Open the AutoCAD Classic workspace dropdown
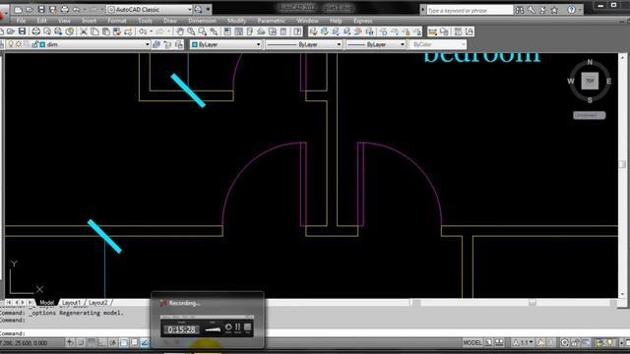 click(150, 9)
